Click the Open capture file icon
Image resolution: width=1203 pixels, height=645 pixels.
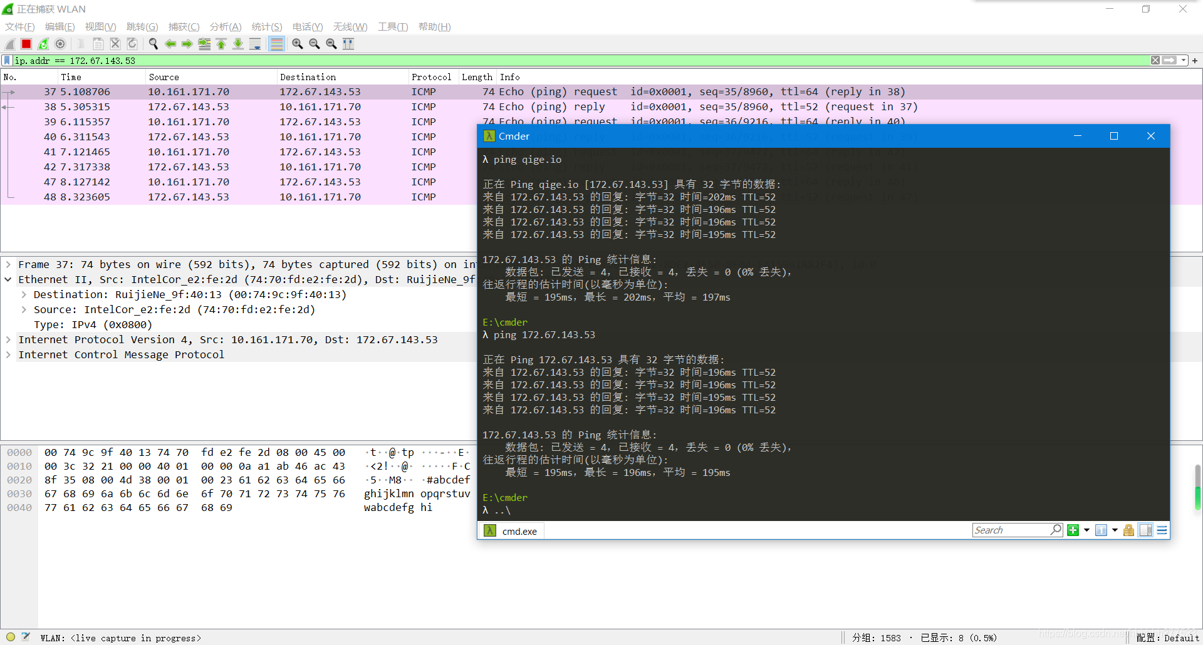[81, 44]
